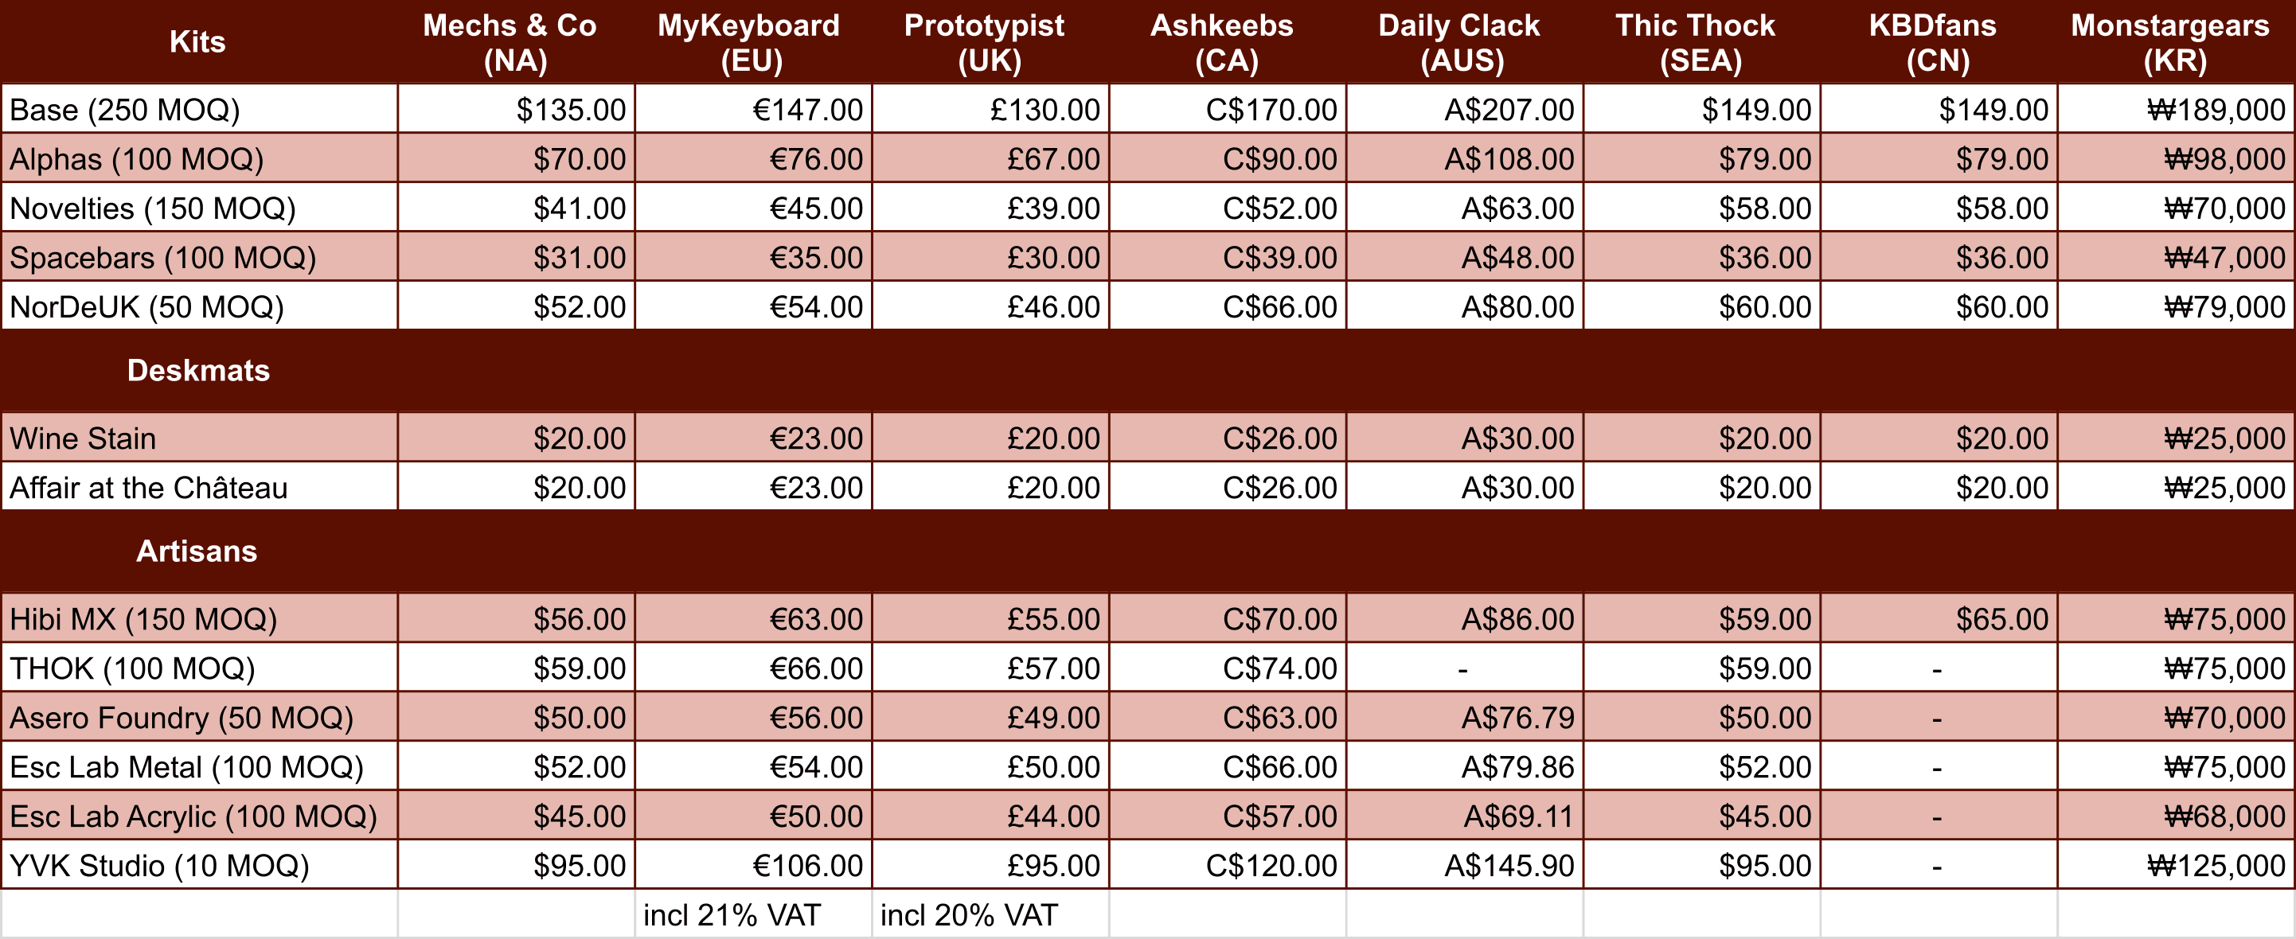Select the "incl 21% VAT" note cell

click(732, 915)
